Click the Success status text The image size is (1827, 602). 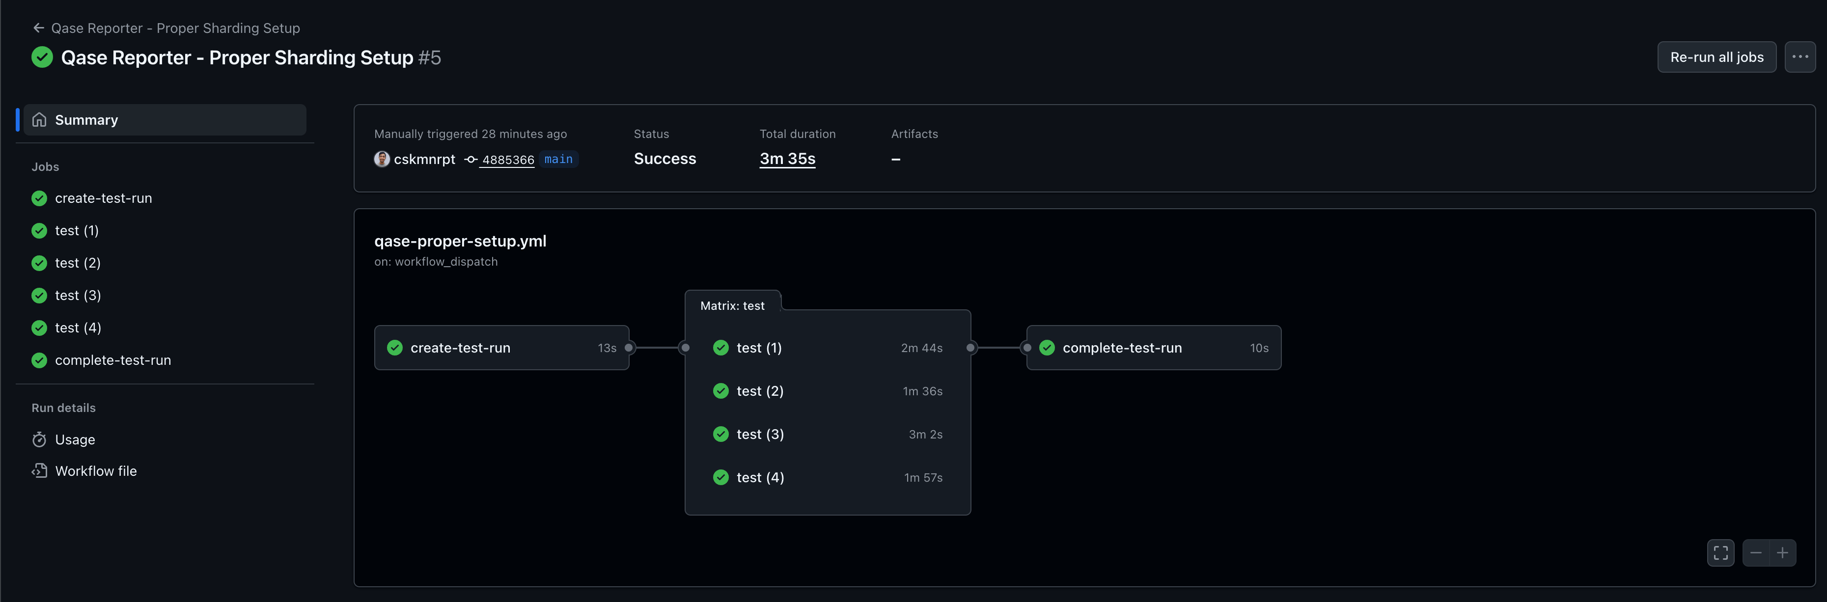pos(664,159)
